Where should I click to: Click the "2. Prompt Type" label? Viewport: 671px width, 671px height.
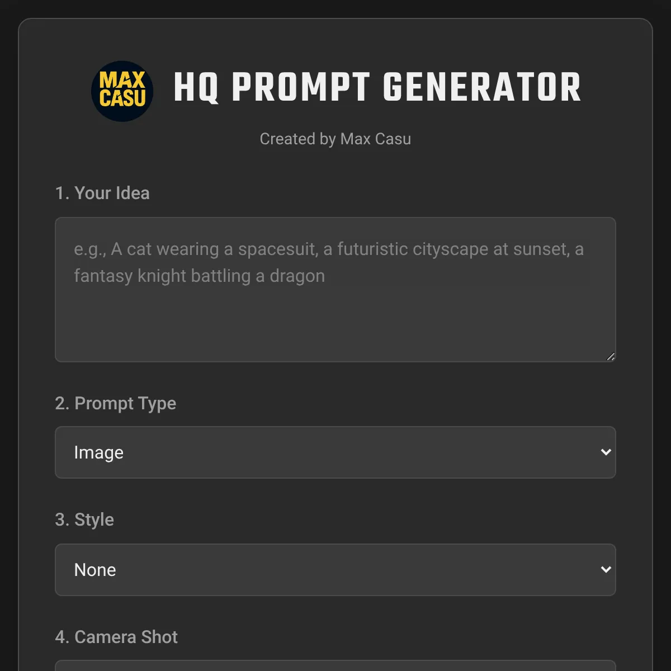click(116, 403)
